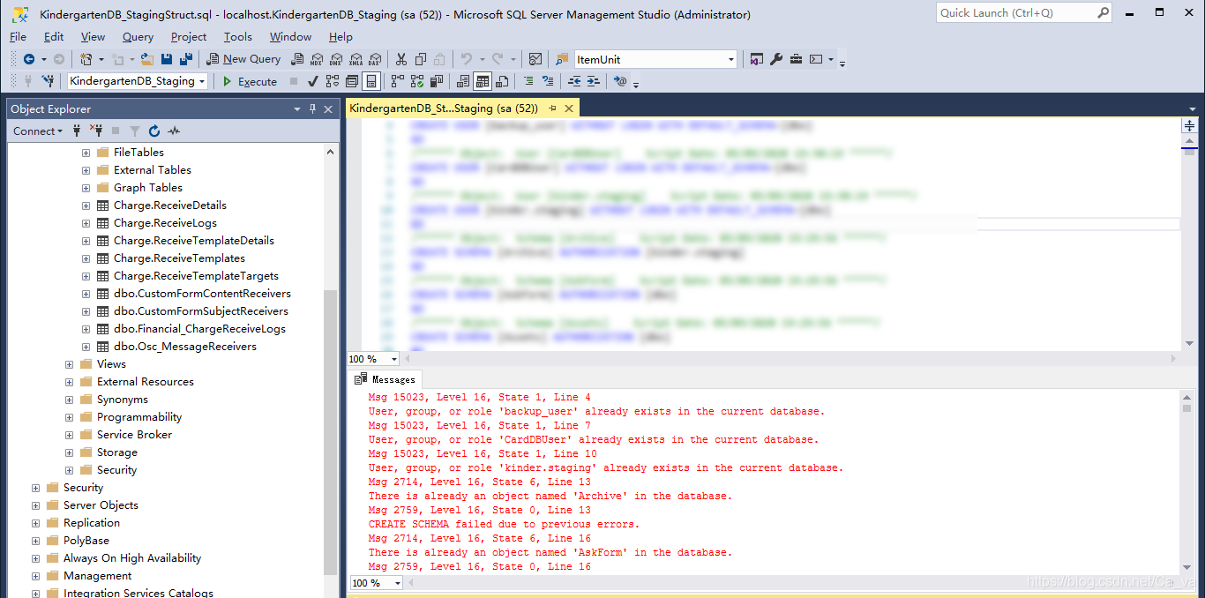The width and height of the screenshot is (1205, 598).
Task: Select the KindergartenDB_St...Staging document tab
Action: click(443, 108)
